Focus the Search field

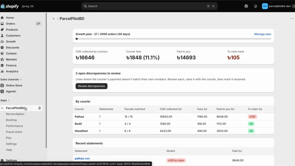coord(149,6)
